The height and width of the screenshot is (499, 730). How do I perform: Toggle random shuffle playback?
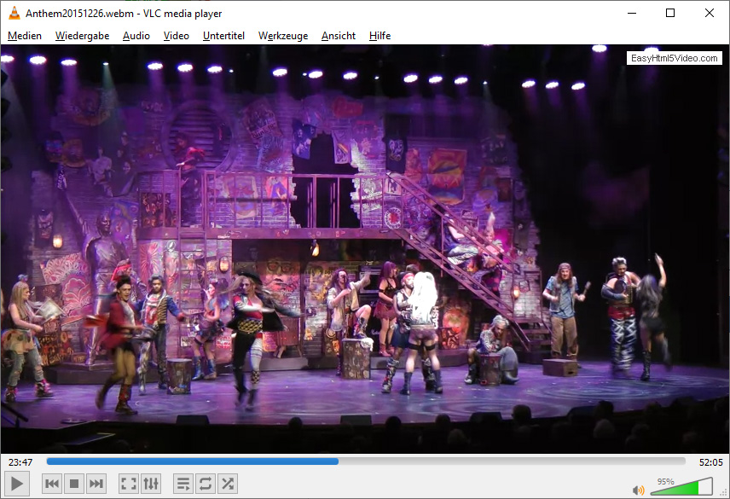[x=228, y=484]
